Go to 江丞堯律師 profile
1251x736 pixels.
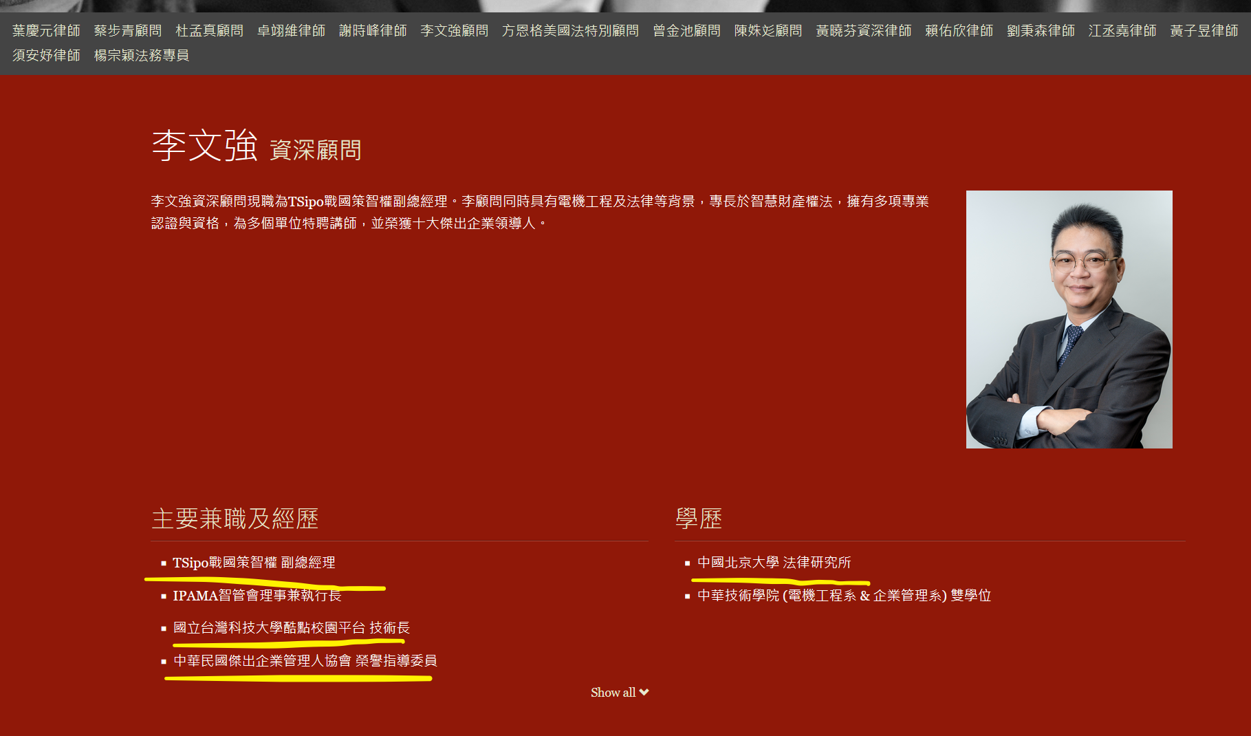pos(1122,31)
